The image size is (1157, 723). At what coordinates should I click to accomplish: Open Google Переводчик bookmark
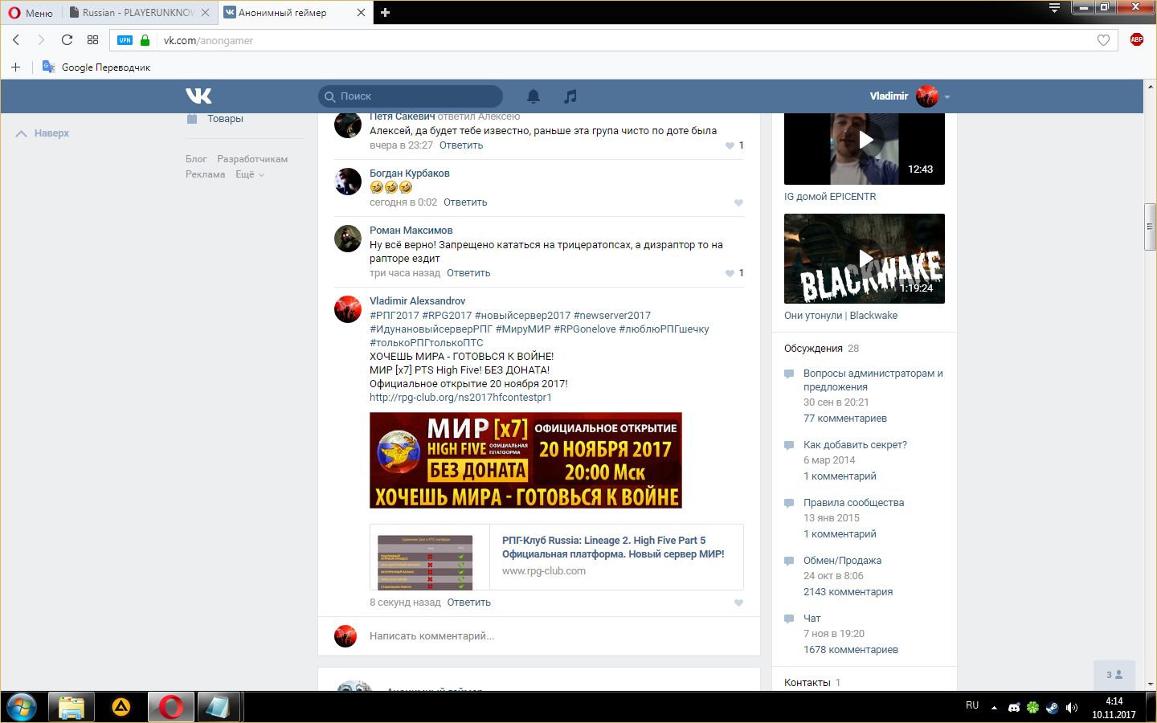[x=96, y=67]
